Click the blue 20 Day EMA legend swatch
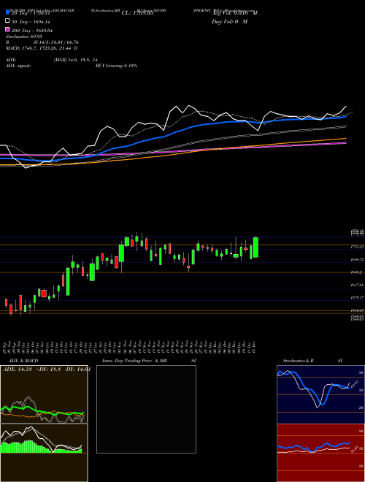365x482 pixels. pos(8,12)
